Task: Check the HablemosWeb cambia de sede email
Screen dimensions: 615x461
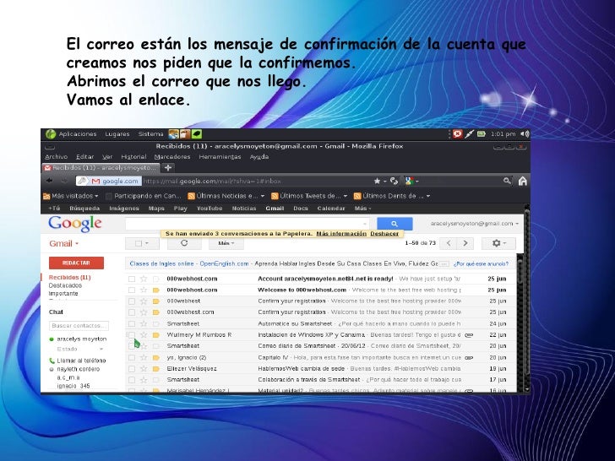Action: (x=132, y=368)
